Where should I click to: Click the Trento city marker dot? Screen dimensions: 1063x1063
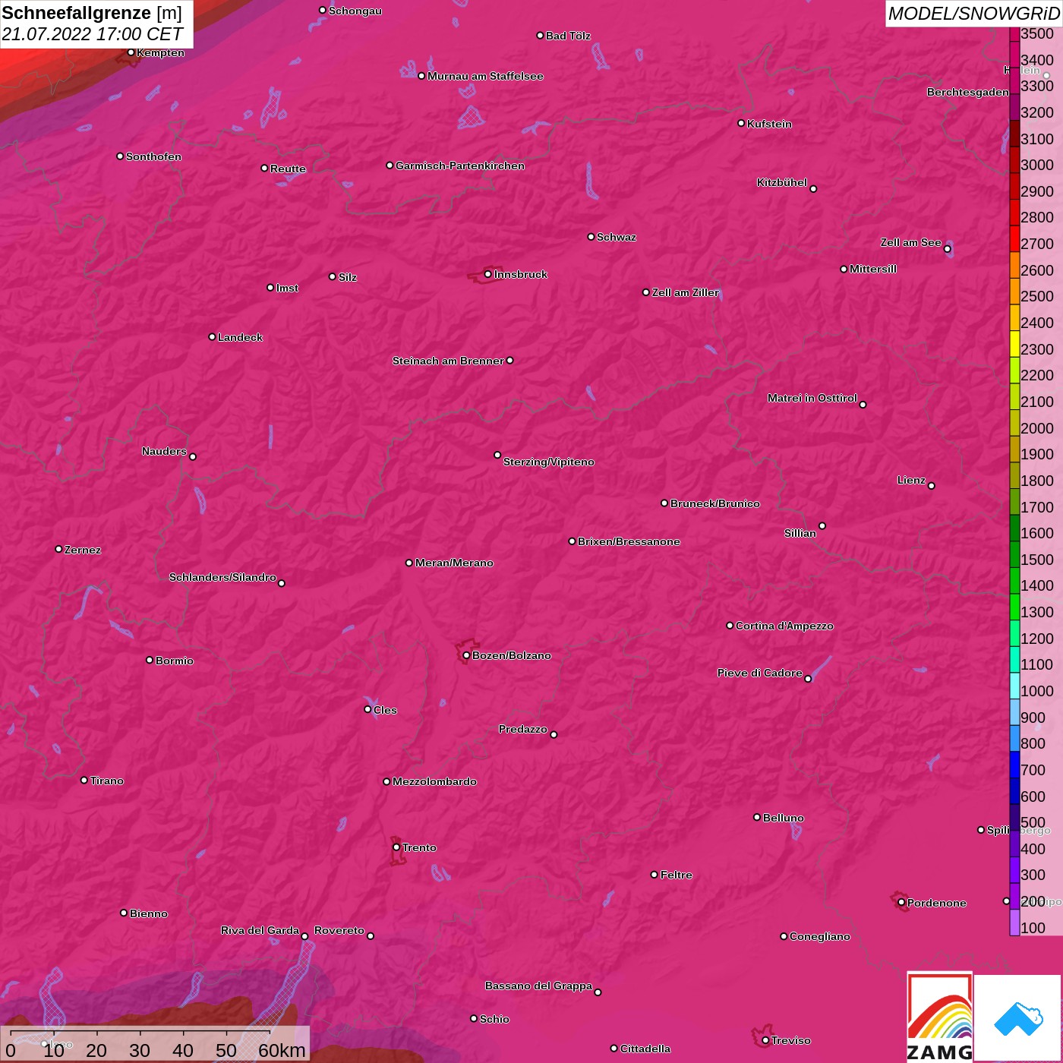pos(396,847)
